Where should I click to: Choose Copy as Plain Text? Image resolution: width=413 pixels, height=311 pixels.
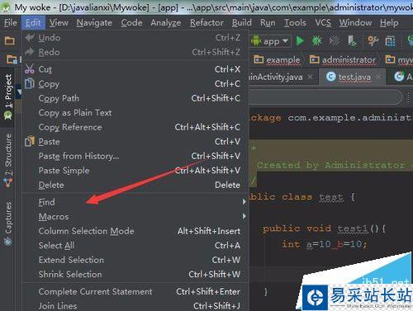tap(135, 112)
